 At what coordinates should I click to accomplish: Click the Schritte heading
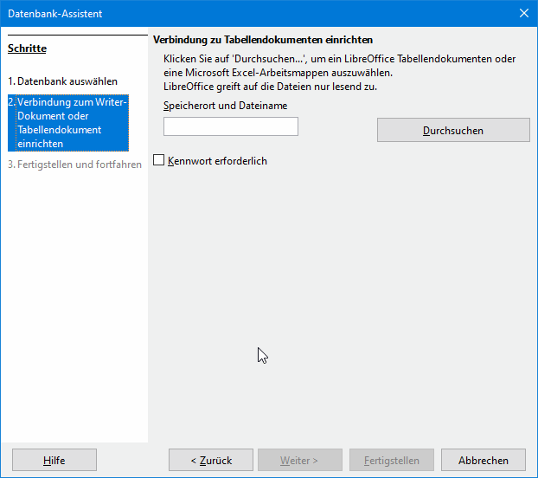coord(27,48)
